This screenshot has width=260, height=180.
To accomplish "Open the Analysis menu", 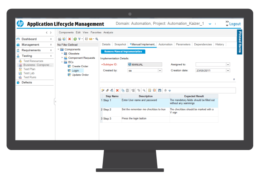I will pyautogui.click(x=108, y=32).
